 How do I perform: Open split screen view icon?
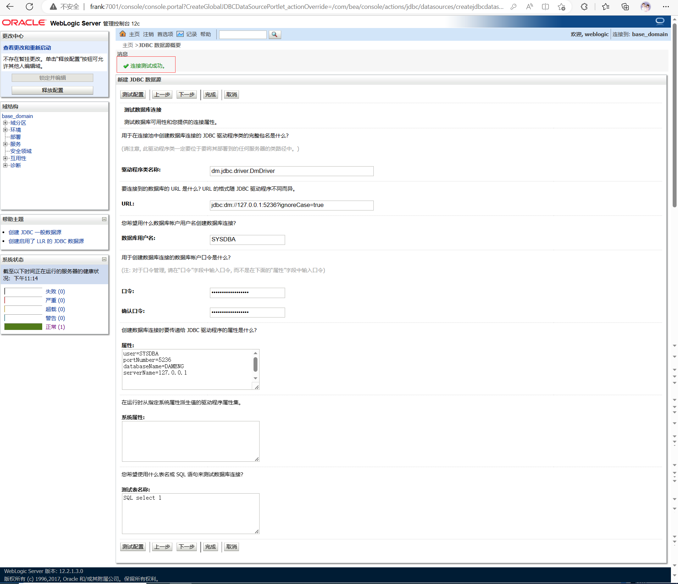pos(545,7)
